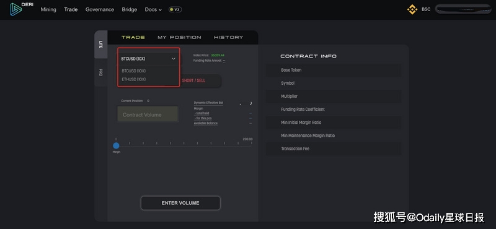Switch to the TRADE tab
The image size is (496, 229).
tap(133, 37)
